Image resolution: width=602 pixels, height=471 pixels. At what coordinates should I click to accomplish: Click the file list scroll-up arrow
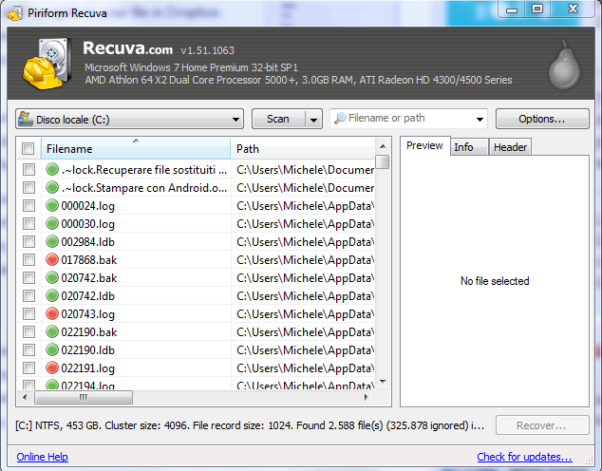tap(383, 146)
